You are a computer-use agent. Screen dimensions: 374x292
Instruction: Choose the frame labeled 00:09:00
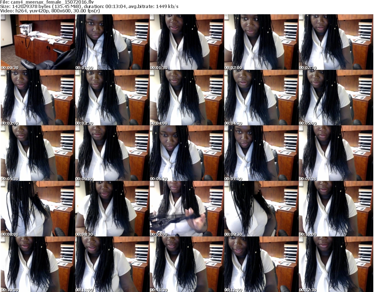click(x=187, y=209)
